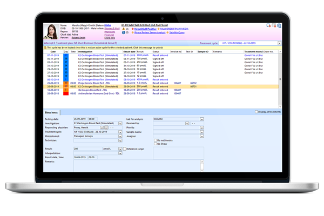
Task: Click the blue globe icon at top right
Action: pos(279,25)
